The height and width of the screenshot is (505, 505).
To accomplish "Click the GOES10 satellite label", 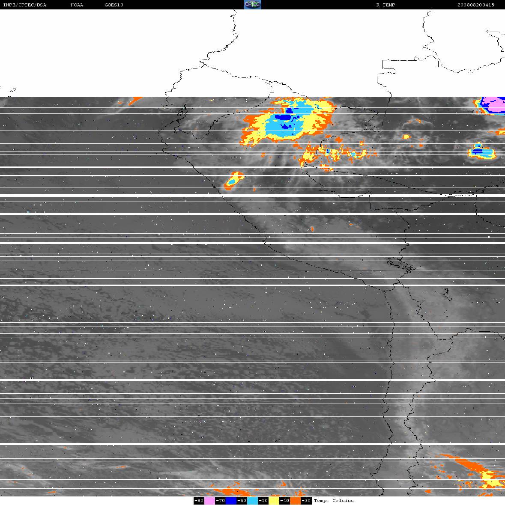I will coord(114,5).
